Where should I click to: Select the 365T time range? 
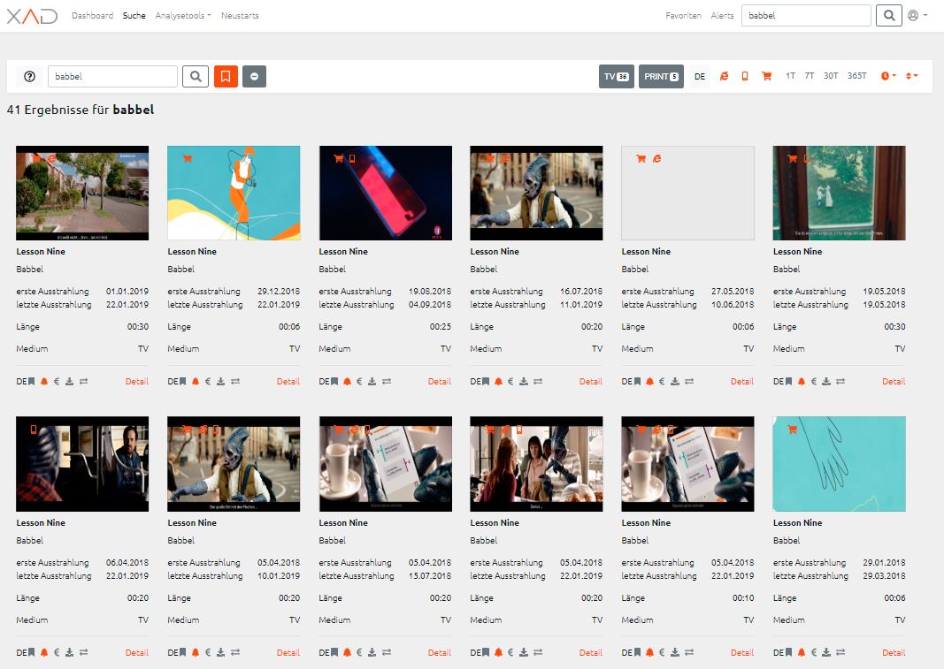tap(856, 76)
